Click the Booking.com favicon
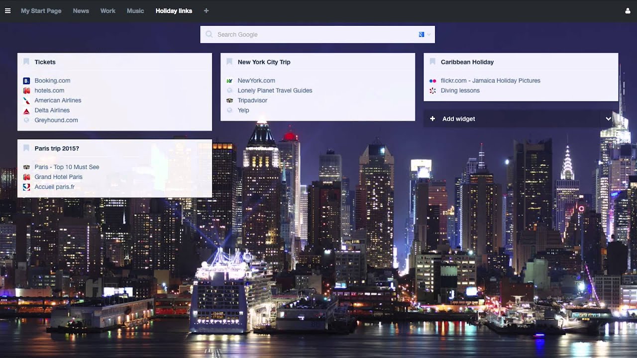Viewport: 637px width, 358px height. coord(27,81)
